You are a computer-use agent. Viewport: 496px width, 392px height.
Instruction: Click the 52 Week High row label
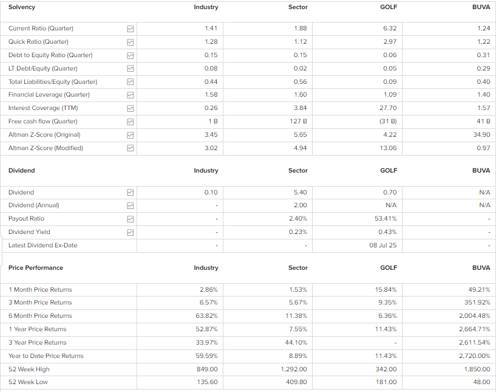(29, 369)
